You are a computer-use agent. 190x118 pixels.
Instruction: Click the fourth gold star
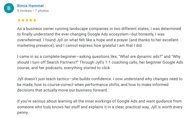pos(31,20)
